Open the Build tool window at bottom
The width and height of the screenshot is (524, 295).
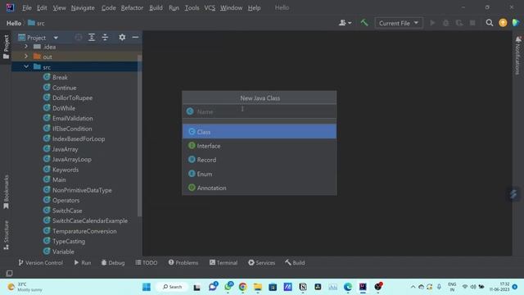[295, 263]
